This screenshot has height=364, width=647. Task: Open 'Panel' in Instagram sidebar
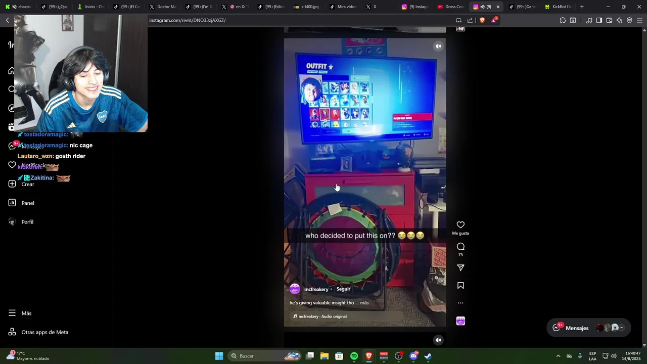[x=21, y=203]
